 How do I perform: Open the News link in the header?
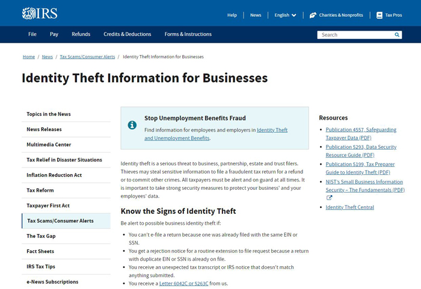(x=256, y=15)
